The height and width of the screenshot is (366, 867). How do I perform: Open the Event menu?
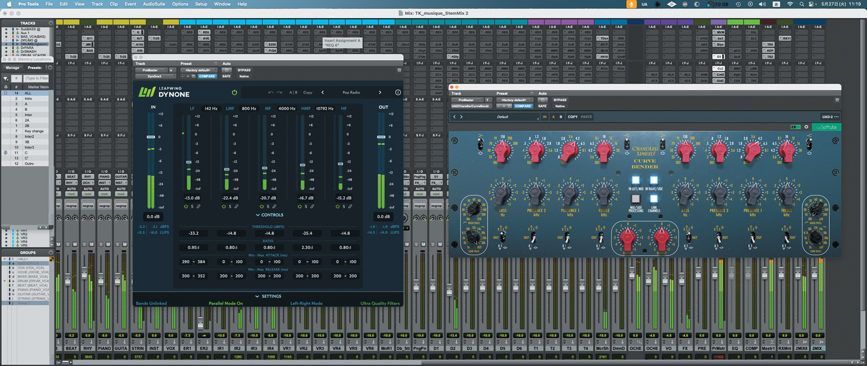[x=130, y=4]
